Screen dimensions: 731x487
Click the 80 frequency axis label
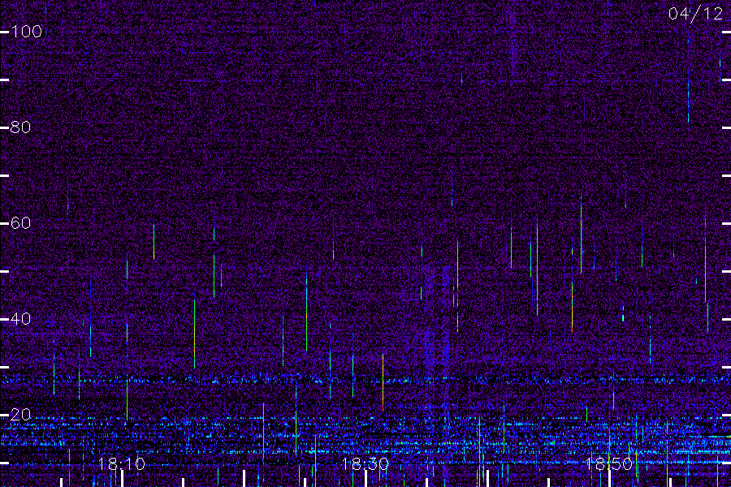20,127
